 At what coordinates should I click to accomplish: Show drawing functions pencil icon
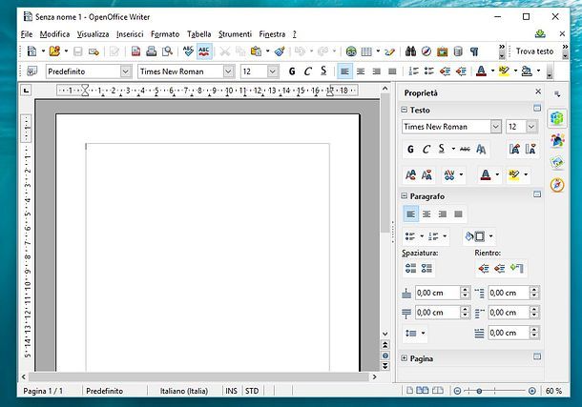pyautogui.click(x=389, y=51)
